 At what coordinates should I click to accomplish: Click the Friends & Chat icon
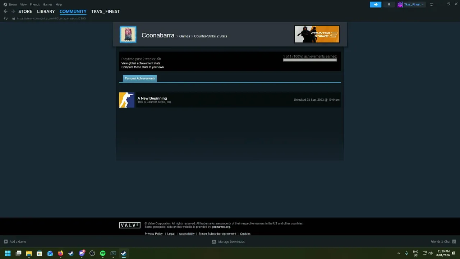pyautogui.click(x=454, y=242)
